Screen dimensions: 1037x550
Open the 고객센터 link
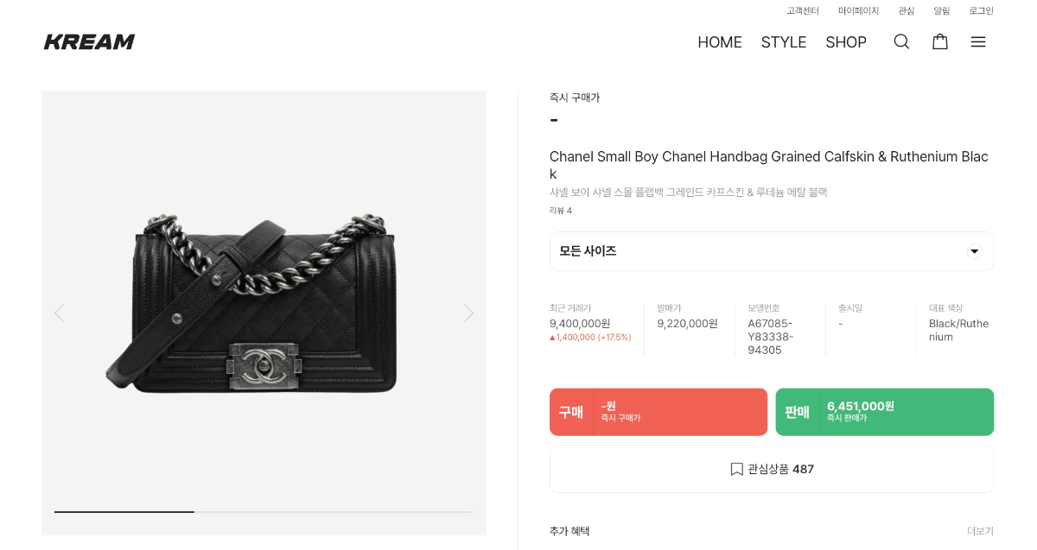point(802,11)
